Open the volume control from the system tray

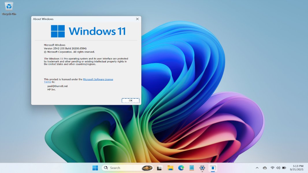(278, 168)
